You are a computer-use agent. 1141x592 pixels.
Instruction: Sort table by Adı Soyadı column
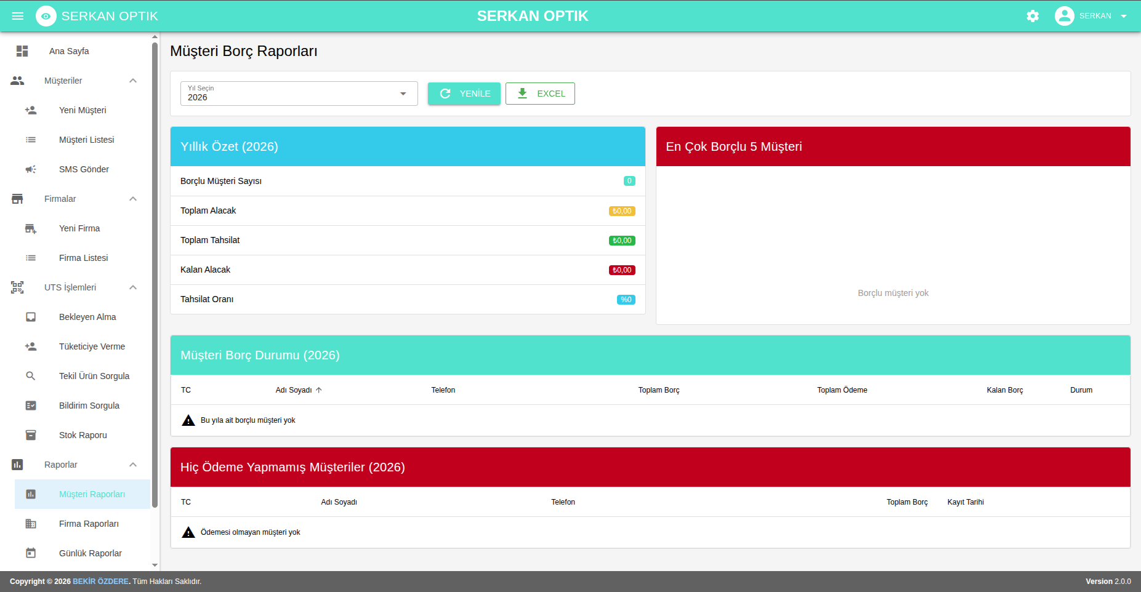tap(299, 390)
